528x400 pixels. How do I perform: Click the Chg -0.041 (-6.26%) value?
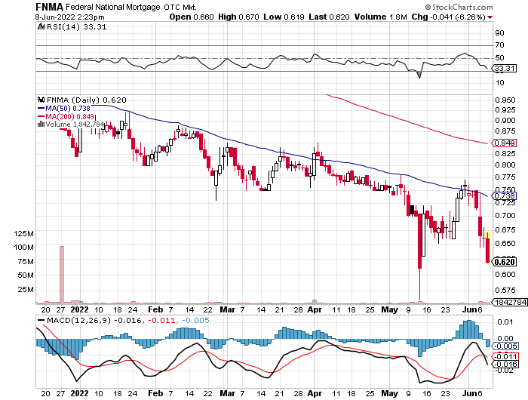pos(449,17)
